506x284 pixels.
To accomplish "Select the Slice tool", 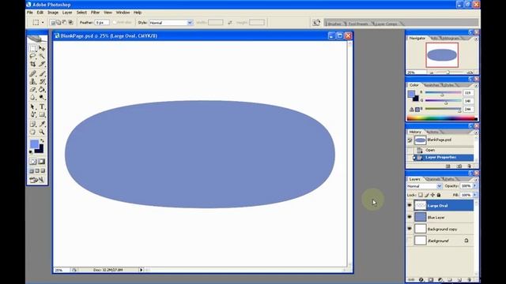I will tap(42, 64).
